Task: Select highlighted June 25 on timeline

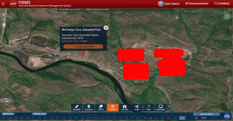Action: point(181,118)
